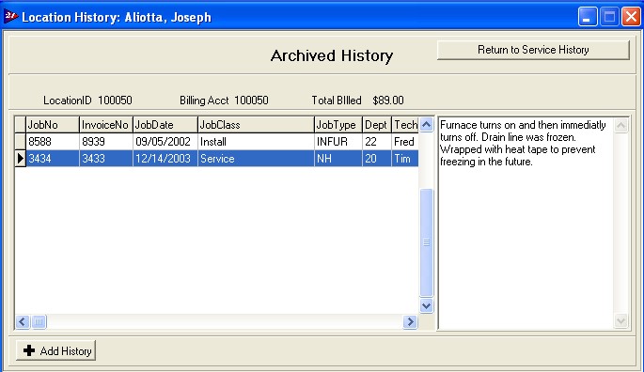
Task: Select invoice number 3433 cell
Action: tap(105, 159)
